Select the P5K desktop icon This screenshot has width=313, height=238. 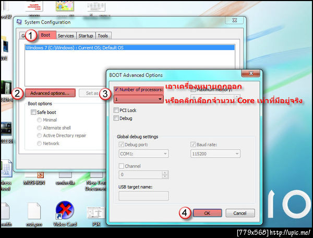click(96, 217)
